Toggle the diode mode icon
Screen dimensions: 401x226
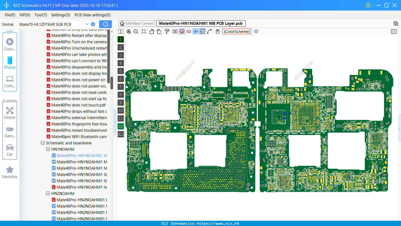click(x=196, y=31)
